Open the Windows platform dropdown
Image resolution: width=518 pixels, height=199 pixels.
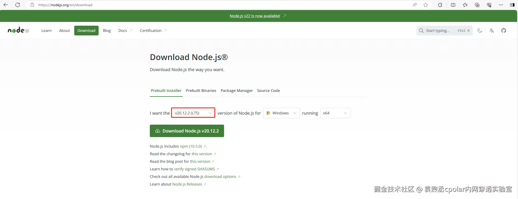tap(281, 113)
